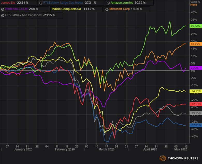The width and height of the screenshot is (202, 164).
Task: Click the clock icon beside Amazon.com Inc
Action: click(108, 3)
